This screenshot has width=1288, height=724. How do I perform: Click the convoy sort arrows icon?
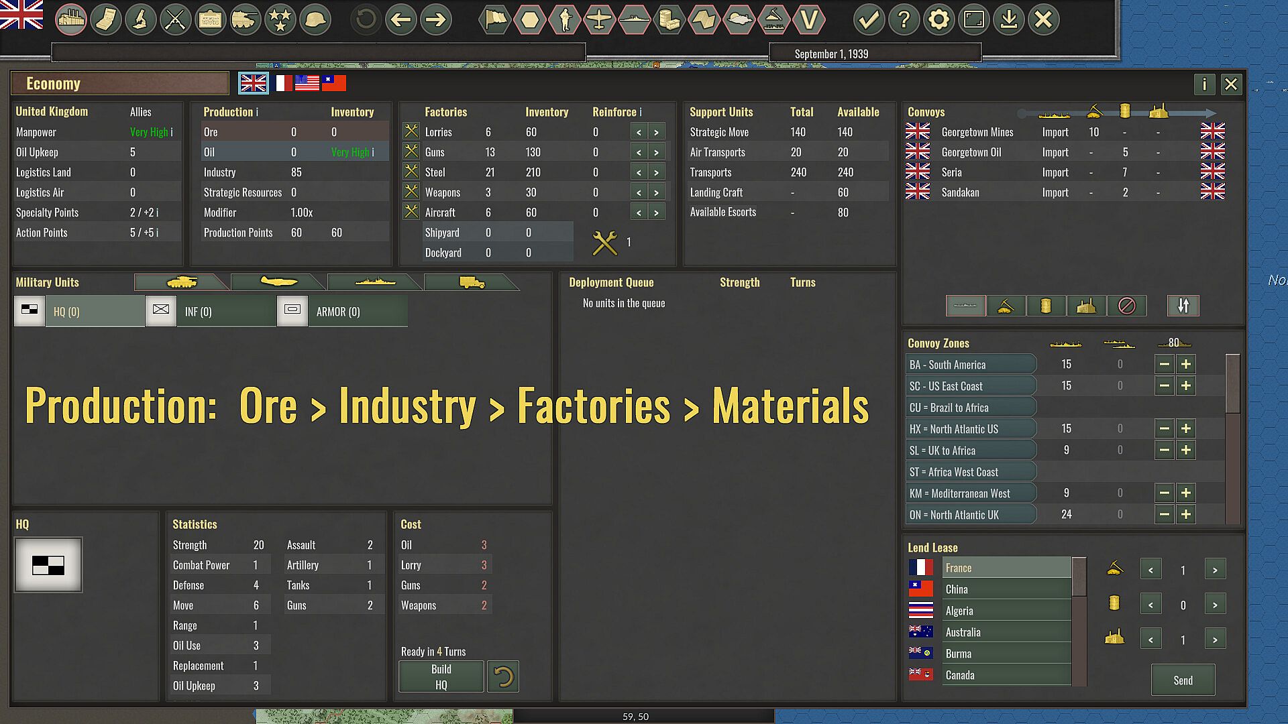click(1183, 306)
